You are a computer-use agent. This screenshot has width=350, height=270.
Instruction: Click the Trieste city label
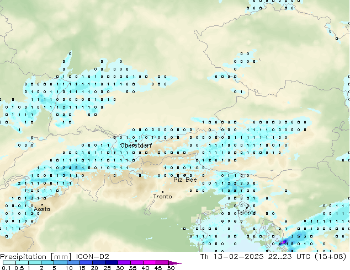coord(246,212)
